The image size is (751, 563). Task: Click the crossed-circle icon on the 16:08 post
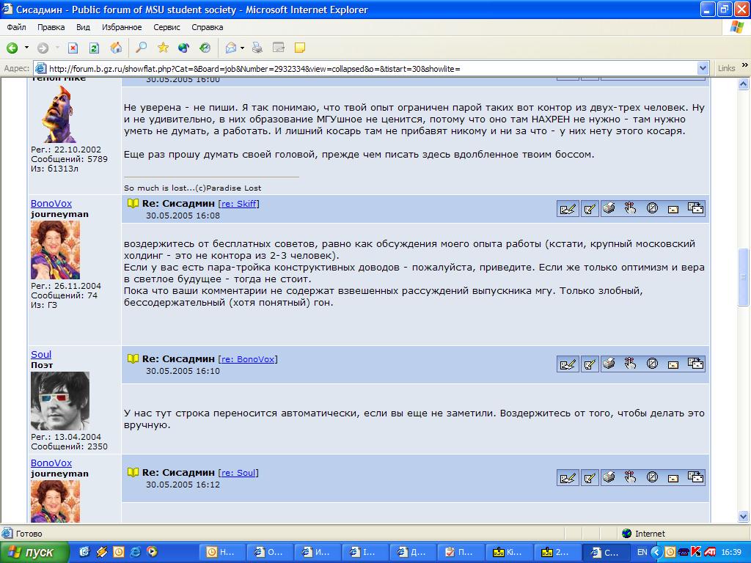(652, 208)
